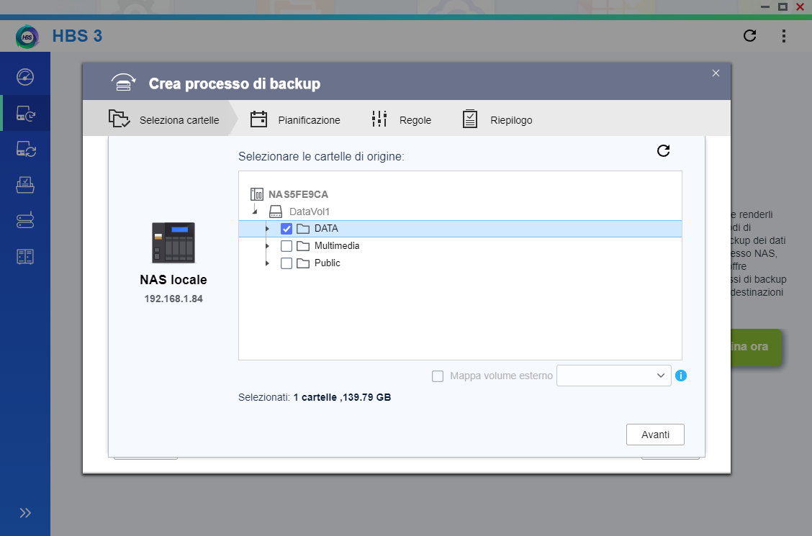Click the HBS 3 app logo
The width and height of the screenshot is (812, 536).
click(27, 37)
